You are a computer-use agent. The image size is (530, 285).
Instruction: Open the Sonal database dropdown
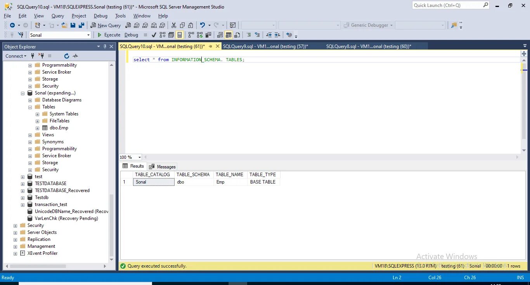point(88,35)
